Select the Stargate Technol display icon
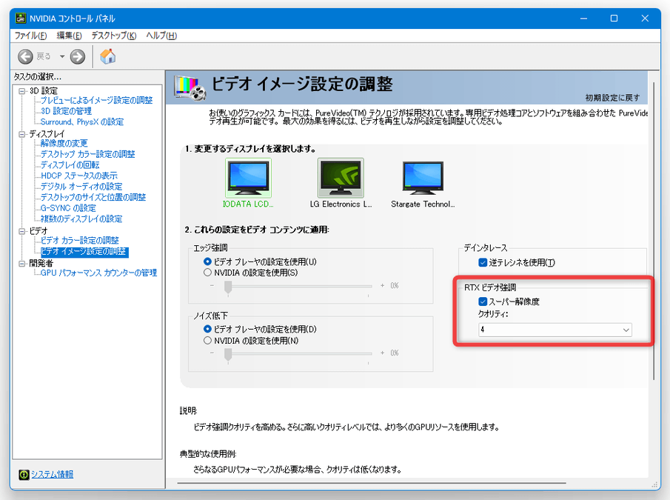 [423, 178]
